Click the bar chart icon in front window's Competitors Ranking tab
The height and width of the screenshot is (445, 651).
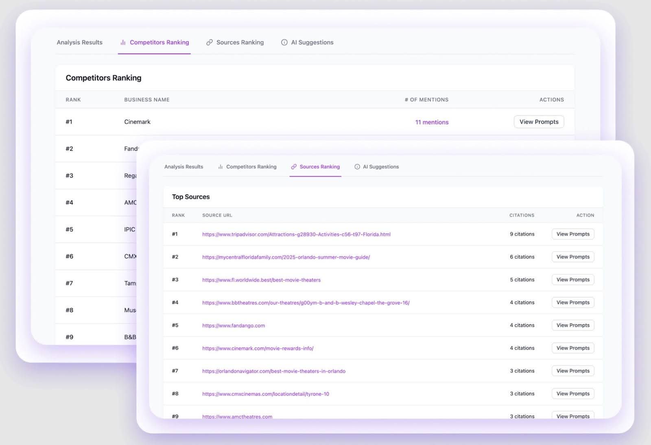click(221, 167)
